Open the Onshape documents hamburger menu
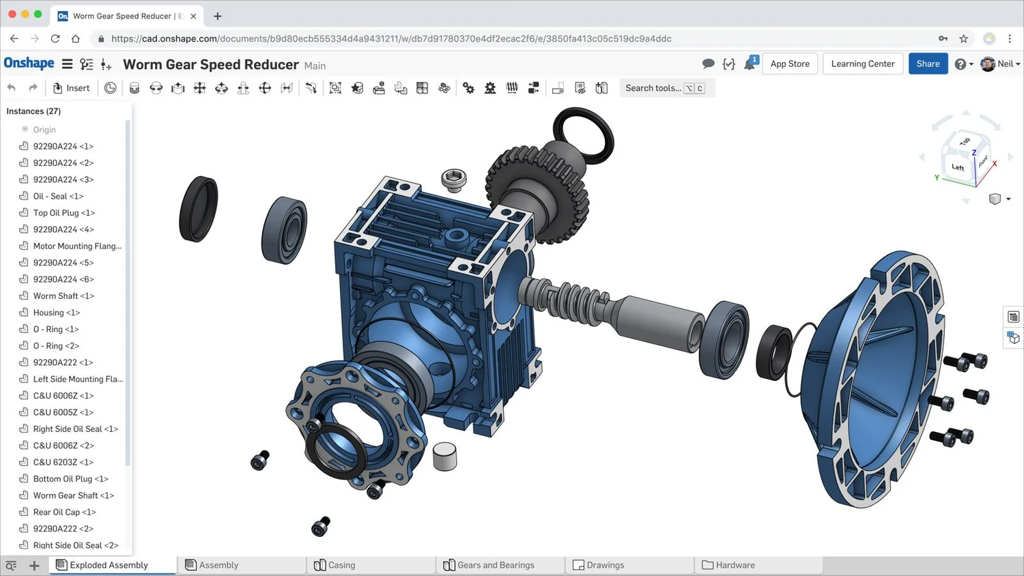Viewport: 1024px width, 576px height. (67, 63)
